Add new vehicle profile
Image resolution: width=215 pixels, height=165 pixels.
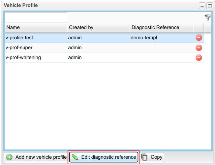36,157
